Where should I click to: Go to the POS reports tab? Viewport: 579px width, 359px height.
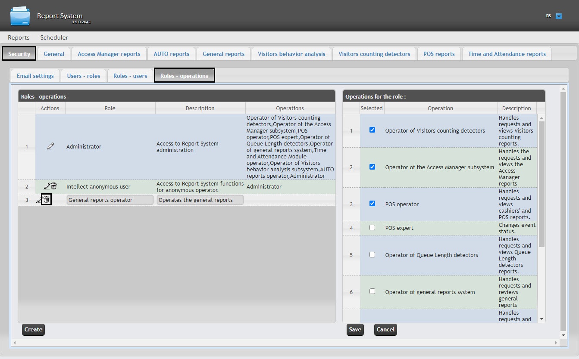click(439, 54)
